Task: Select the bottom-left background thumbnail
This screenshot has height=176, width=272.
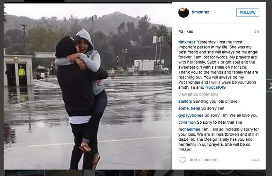Action: click(x=24, y=173)
